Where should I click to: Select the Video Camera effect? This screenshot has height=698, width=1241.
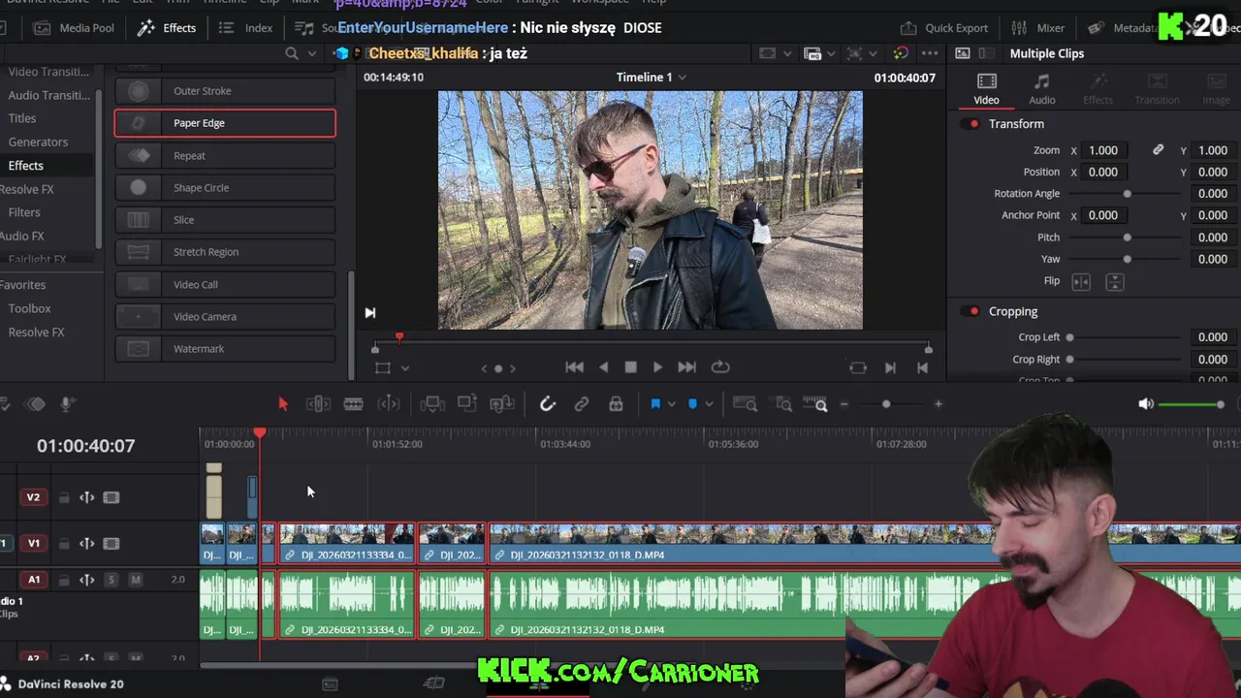coord(225,316)
